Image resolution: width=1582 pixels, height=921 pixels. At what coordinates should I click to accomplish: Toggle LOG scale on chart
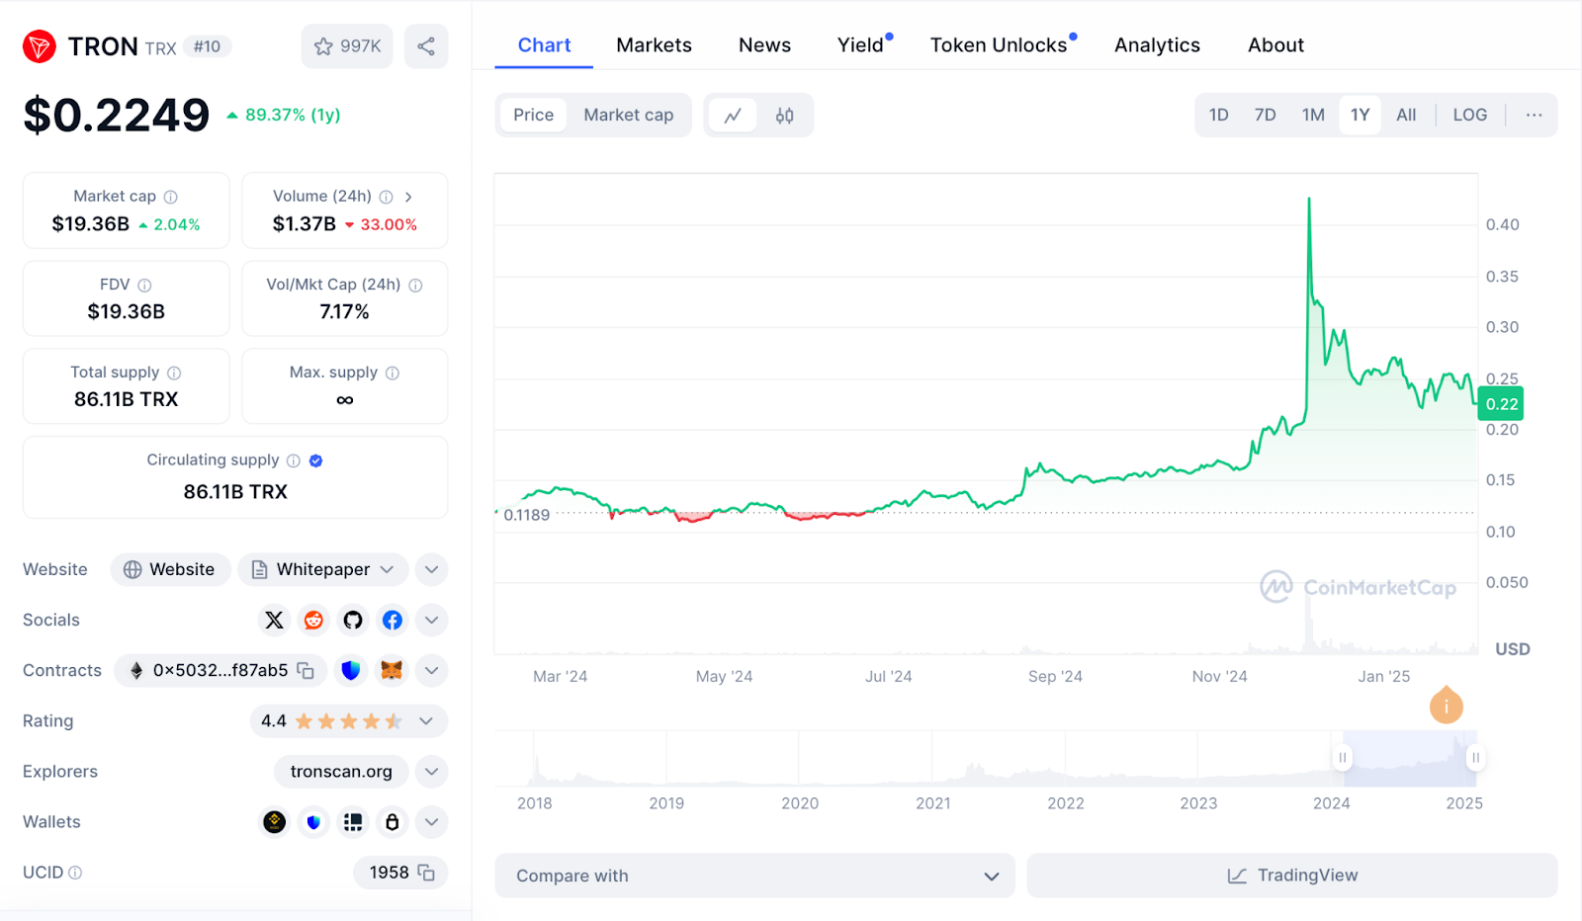[x=1469, y=115]
